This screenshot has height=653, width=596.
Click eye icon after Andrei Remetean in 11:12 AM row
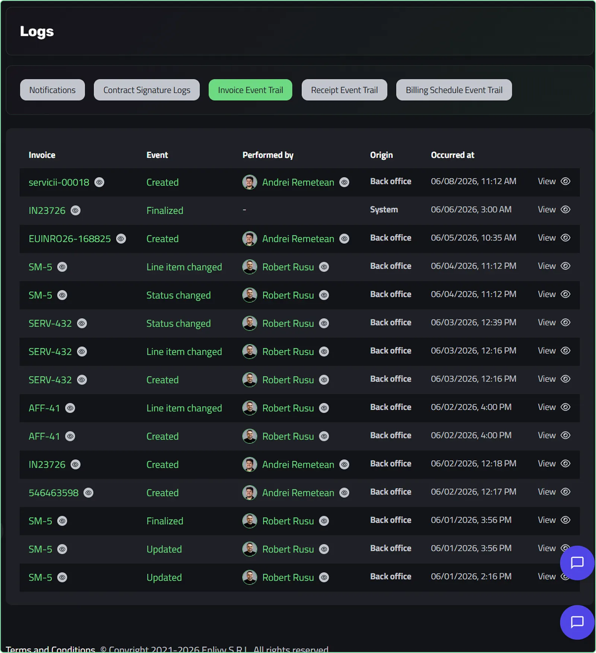pos(345,182)
